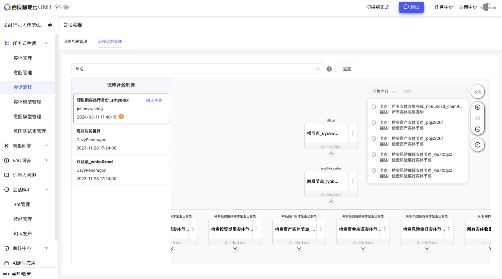Click the location pin on 所有实体收集完成 result
502x279 pixels.
point(374,107)
